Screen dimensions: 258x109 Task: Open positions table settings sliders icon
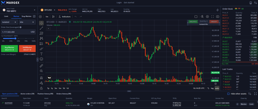(250, 94)
